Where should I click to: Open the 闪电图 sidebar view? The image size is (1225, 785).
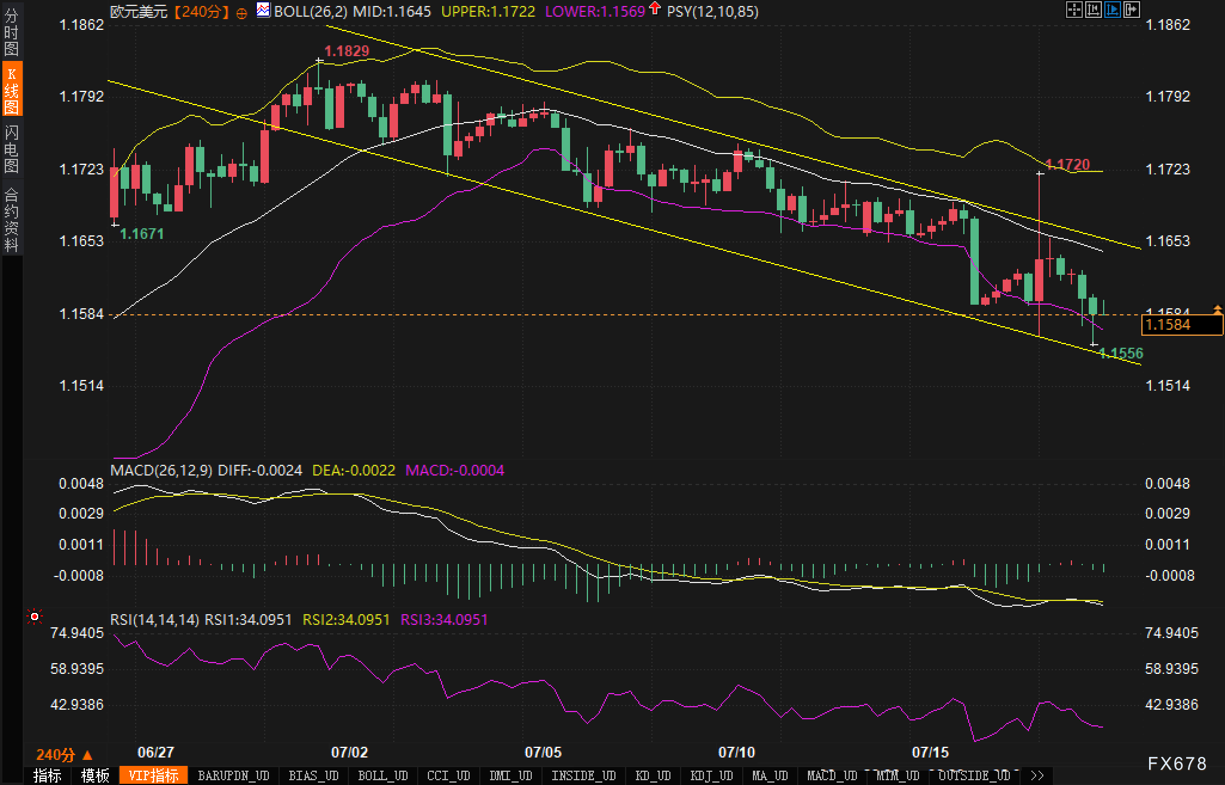(x=11, y=148)
